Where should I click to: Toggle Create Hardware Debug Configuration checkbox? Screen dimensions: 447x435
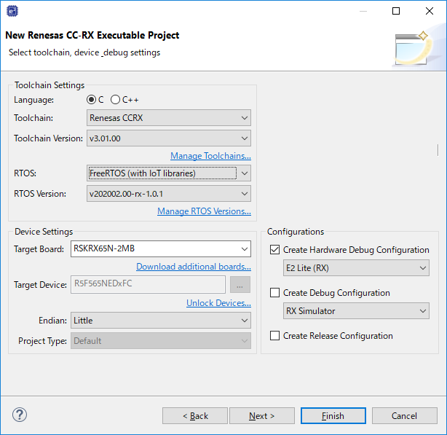[x=274, y=250]
